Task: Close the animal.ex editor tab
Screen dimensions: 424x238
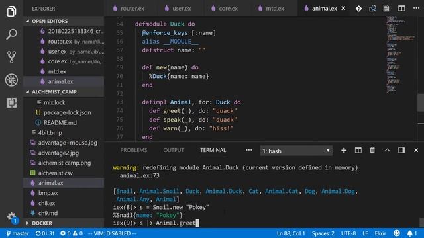Action: pos(343,9)
